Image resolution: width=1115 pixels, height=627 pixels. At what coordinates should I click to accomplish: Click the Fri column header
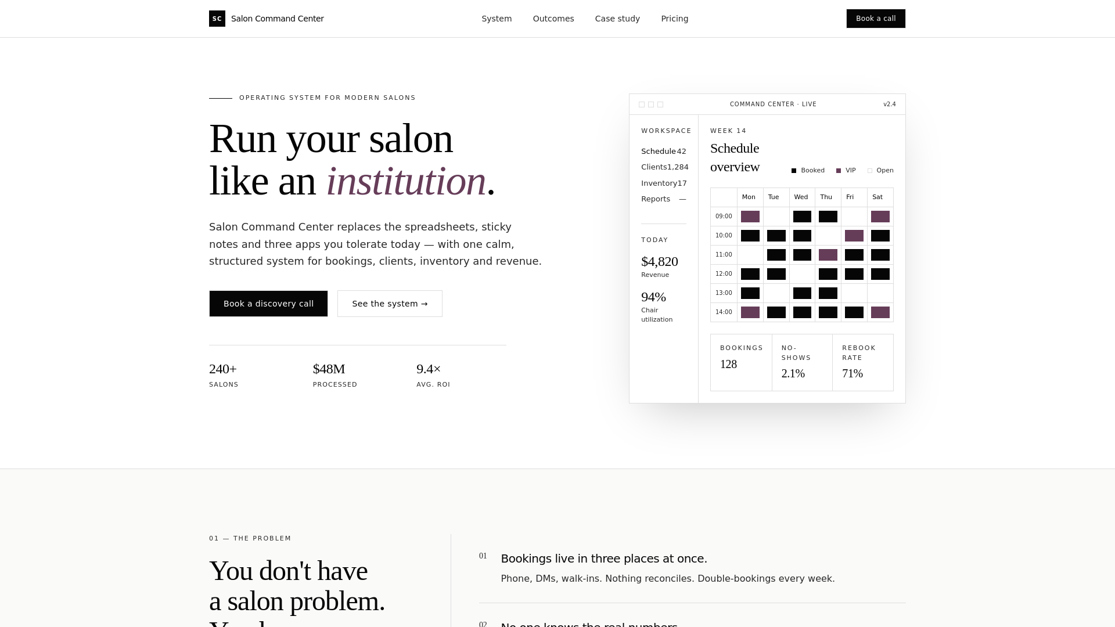point(854,197)
